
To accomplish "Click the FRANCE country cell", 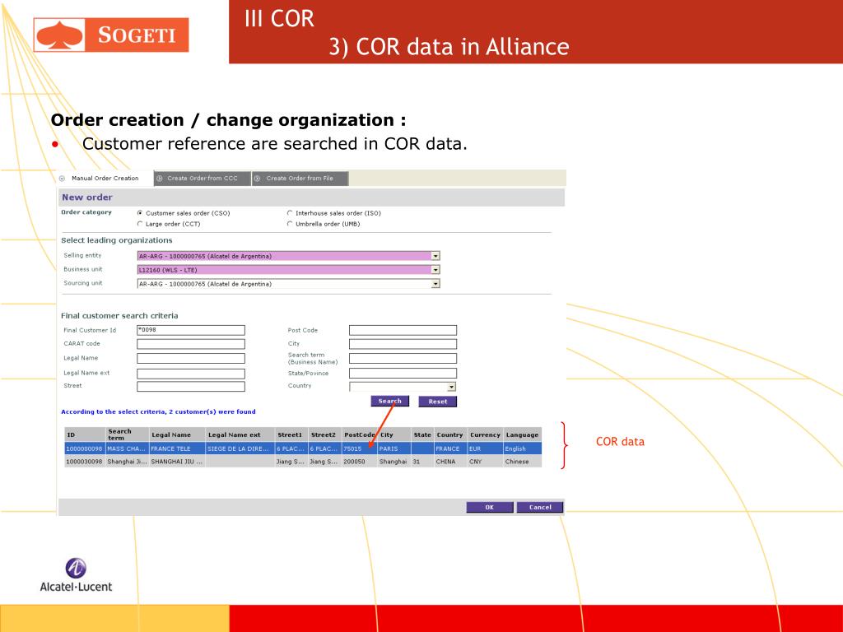I will 450,448.
